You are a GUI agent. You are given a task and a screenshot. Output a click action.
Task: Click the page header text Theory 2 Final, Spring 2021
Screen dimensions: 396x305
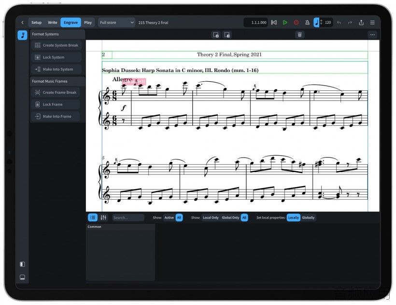(229, 55)
